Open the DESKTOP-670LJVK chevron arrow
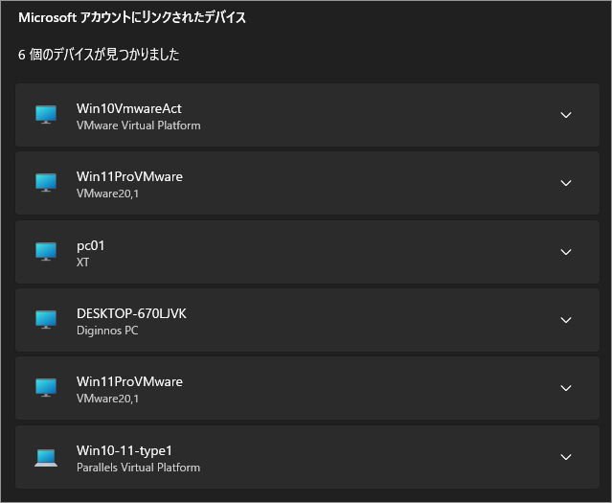This screenshot has height=503, width=612. (x=565, y=320)
